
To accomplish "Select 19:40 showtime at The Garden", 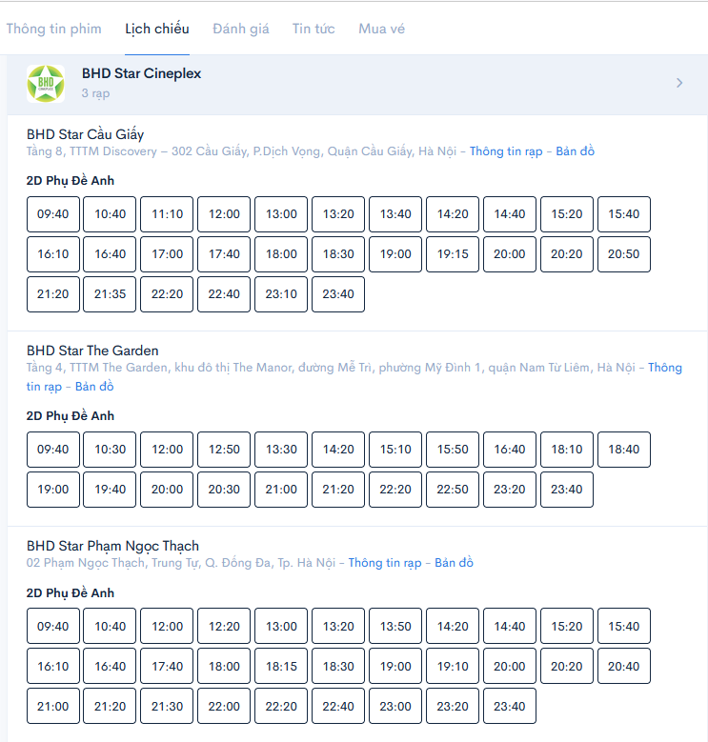I will (x=110, y=490).
